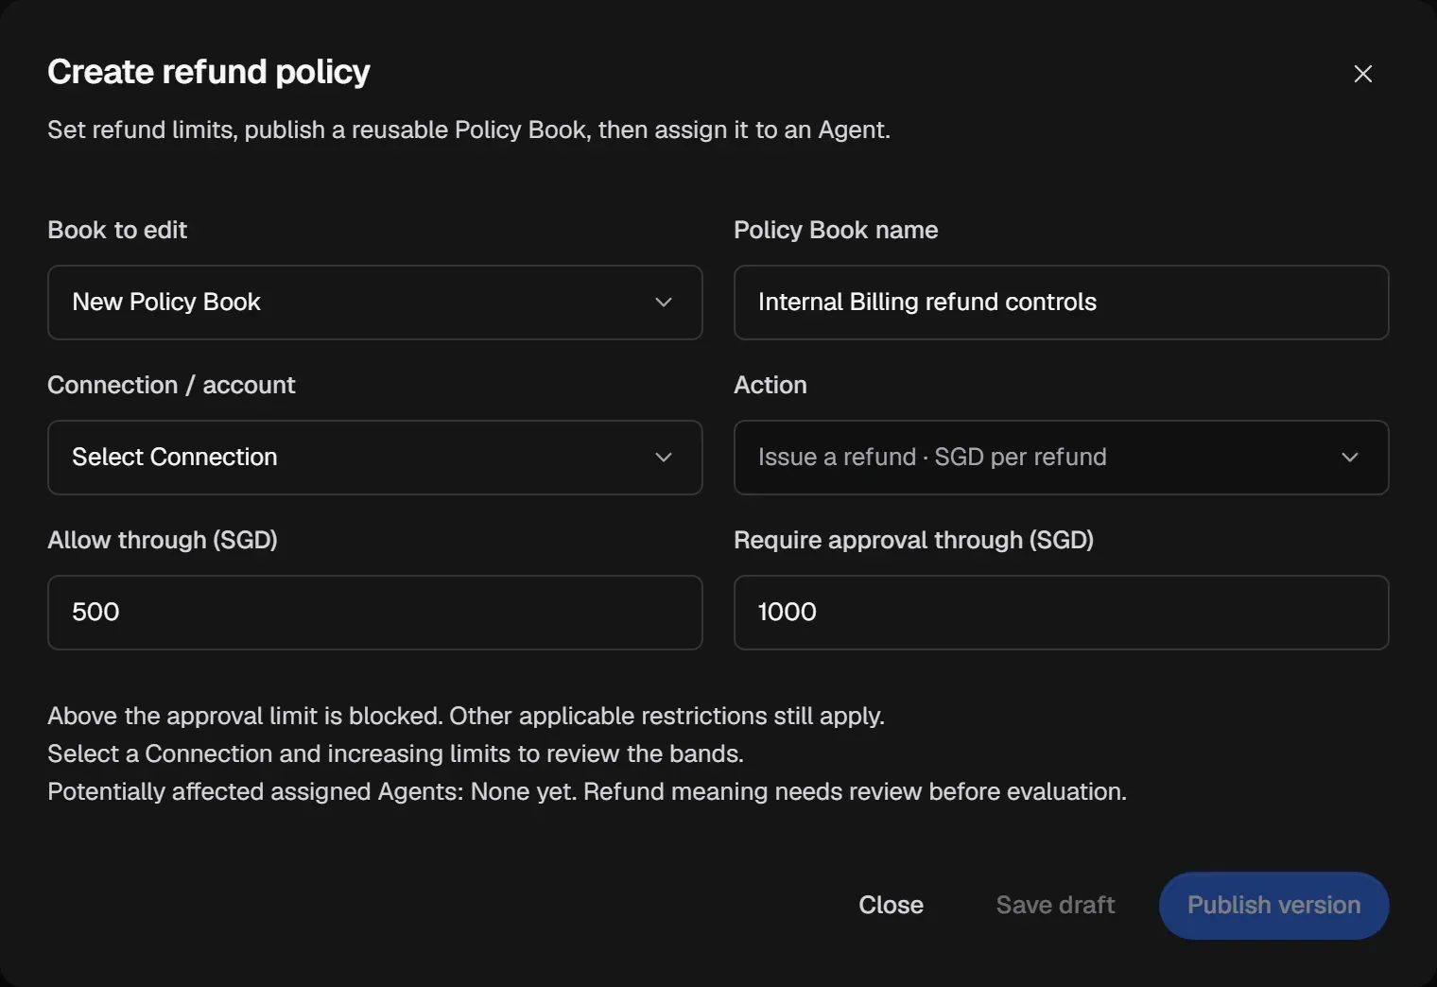Click the 'Allow through (SGD)' label

pyautogui.click(x=163, y=540)
